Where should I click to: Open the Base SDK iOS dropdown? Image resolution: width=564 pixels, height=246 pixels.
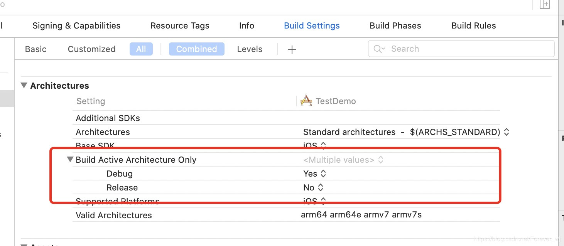[x=314, y=146]
